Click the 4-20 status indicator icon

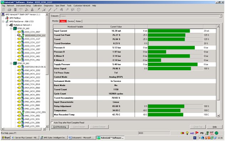pos(192,133)
